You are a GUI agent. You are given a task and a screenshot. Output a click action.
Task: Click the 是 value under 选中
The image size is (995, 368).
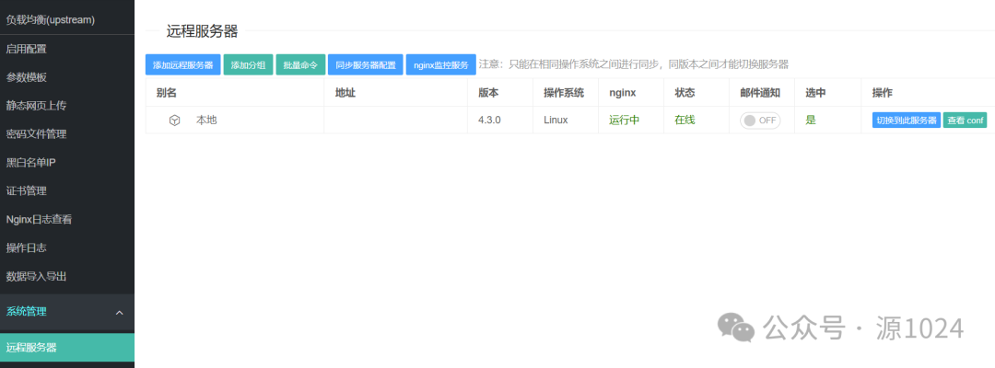[x=811, y=120]
